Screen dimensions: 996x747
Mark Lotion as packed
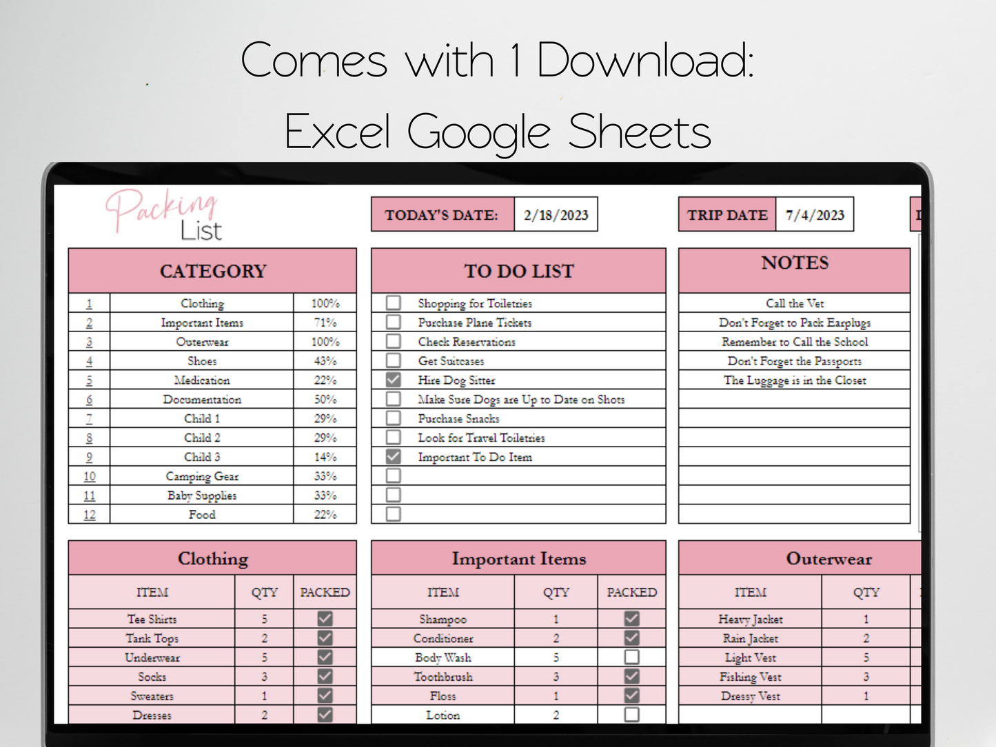click(631, 715)
